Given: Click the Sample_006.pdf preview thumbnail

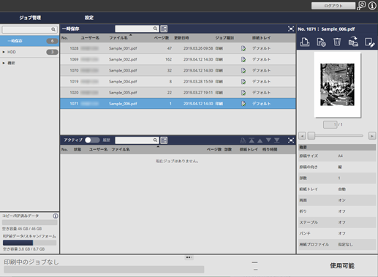Looking at the screenshot, I should (x=337, y=85).
